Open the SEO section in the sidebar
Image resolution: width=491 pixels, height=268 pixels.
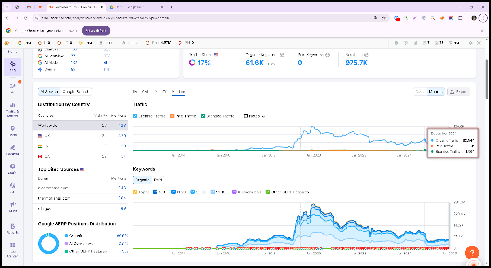(13, 67)
